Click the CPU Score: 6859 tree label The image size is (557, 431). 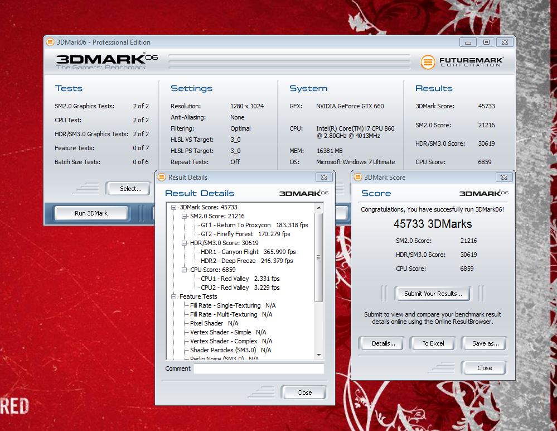pyautogui.click(x=213, y=270)
